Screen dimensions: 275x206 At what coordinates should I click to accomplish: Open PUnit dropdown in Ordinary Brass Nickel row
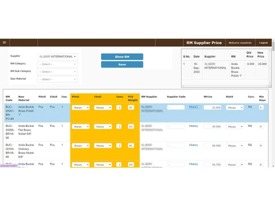click(81, 146)
